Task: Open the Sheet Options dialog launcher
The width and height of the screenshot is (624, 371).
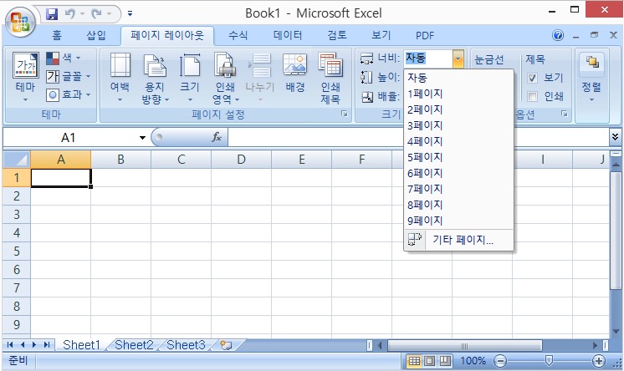Action: click(x=565, y=114)
